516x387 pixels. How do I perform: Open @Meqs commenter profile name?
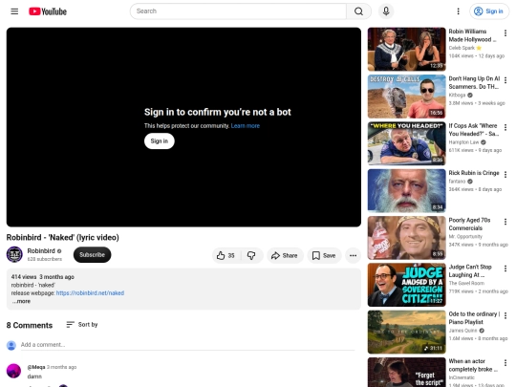[x=36, y=367]
